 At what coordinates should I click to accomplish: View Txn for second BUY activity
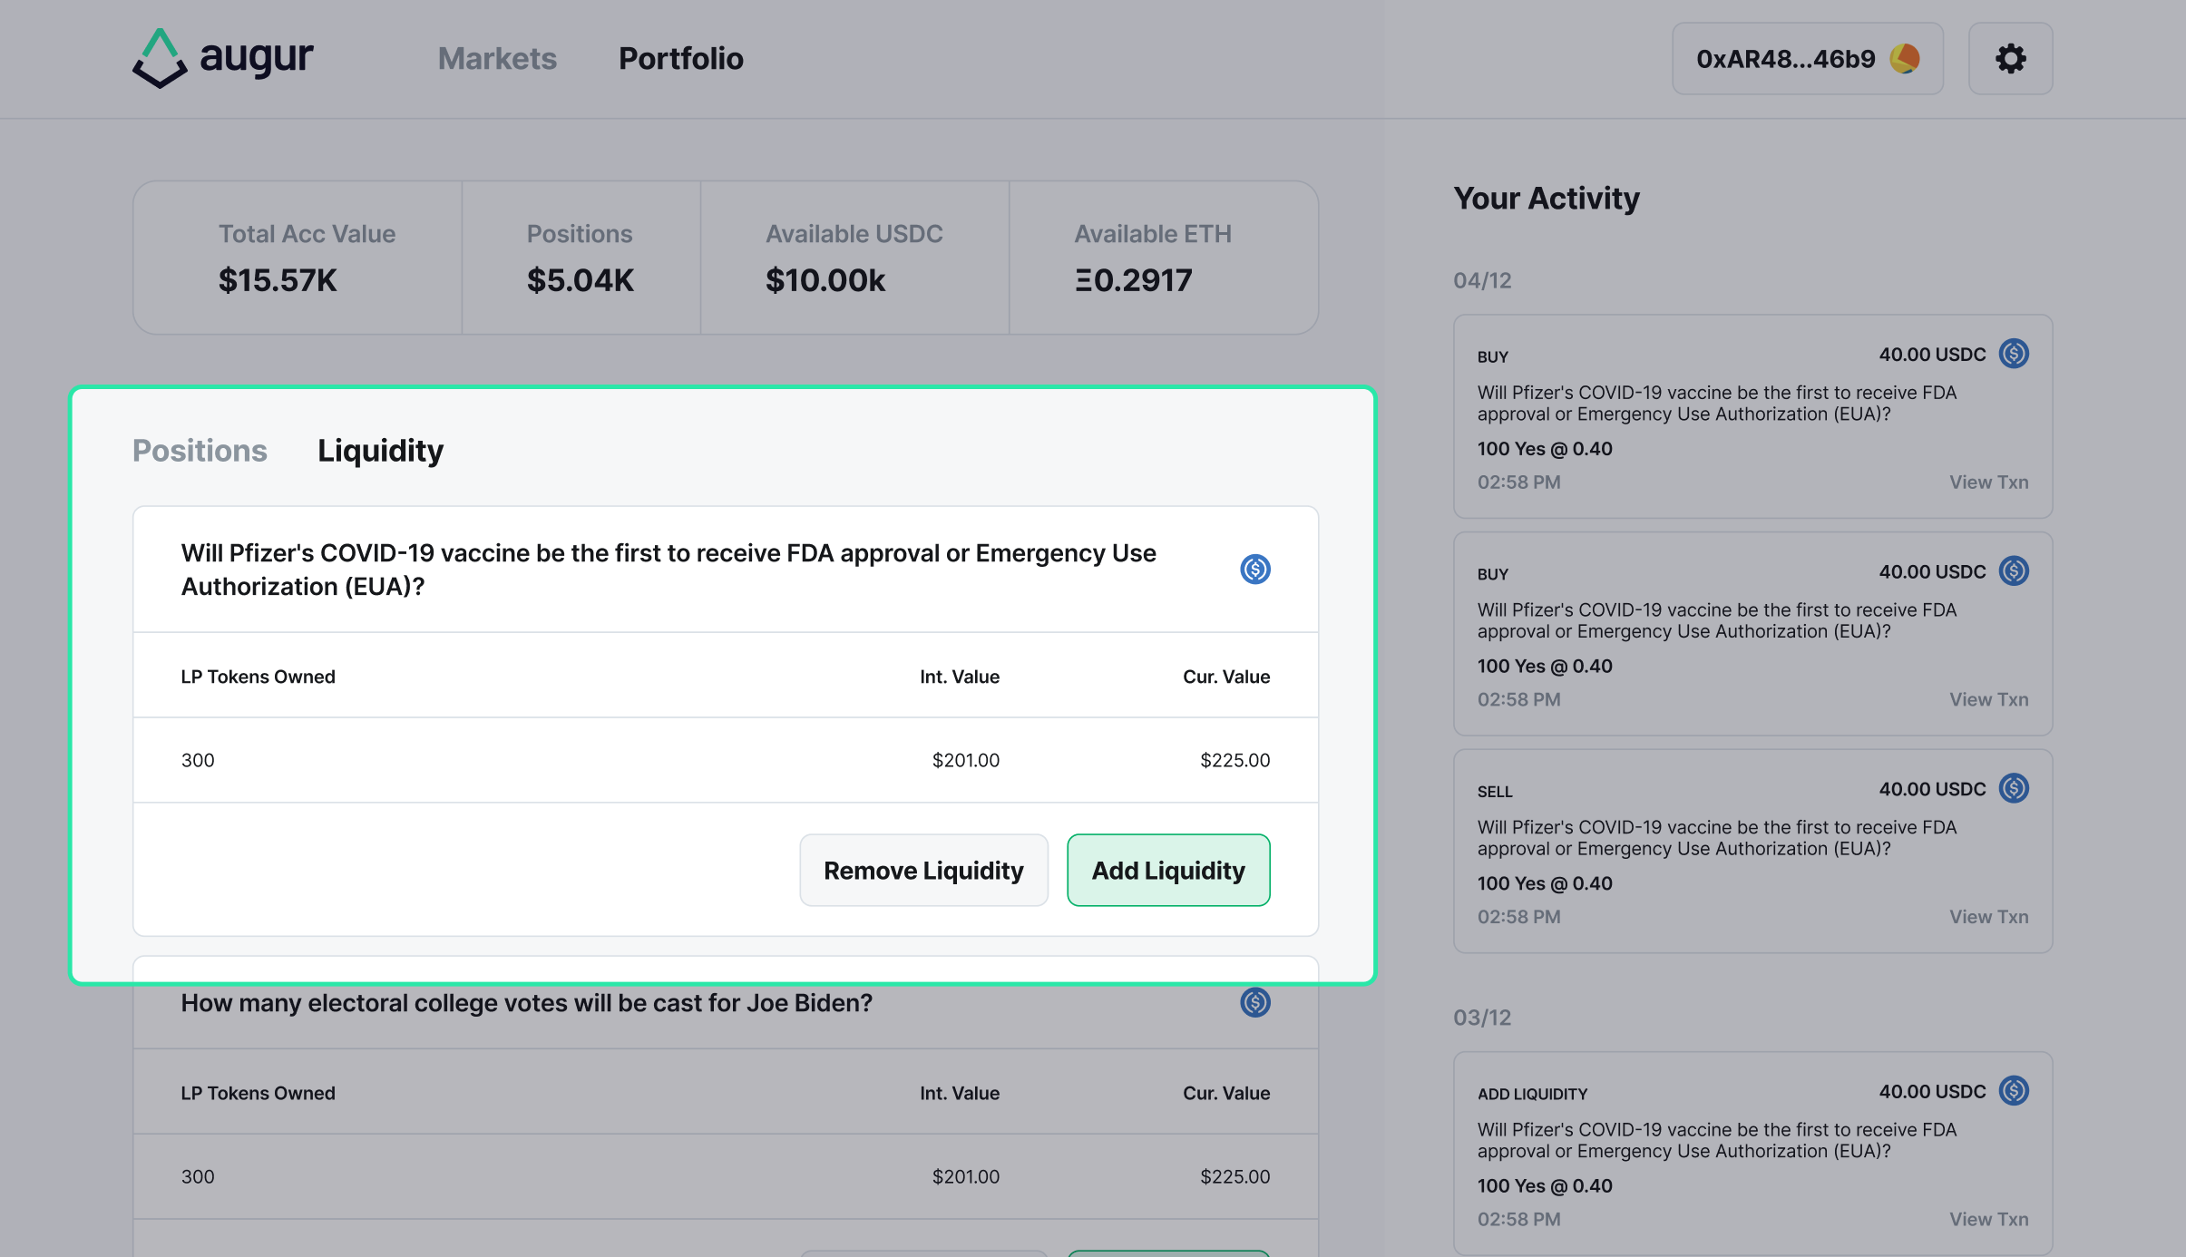pyautogui.click(x=1988, y=700)
